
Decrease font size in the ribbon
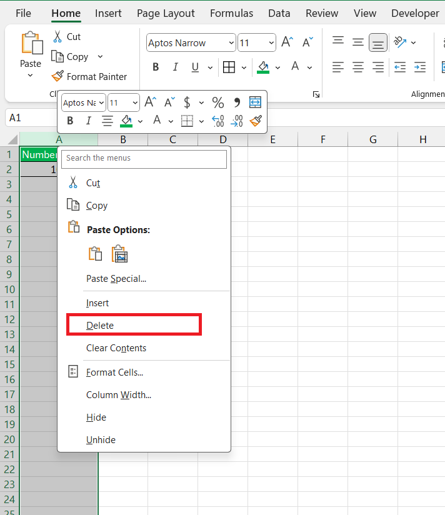tap(307, 42)
